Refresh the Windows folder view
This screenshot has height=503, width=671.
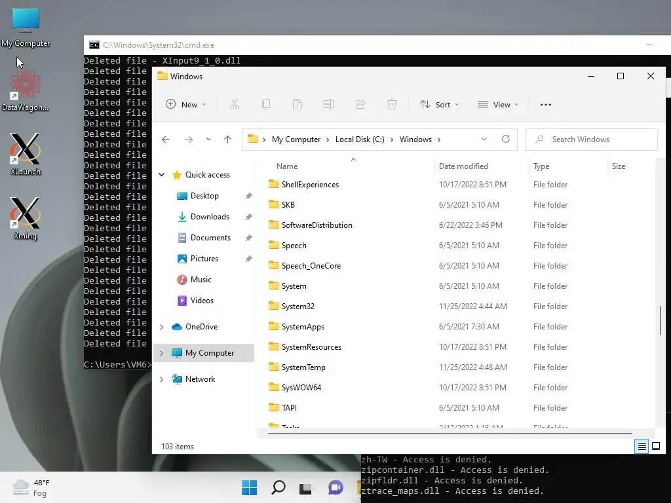coord(506,139)
